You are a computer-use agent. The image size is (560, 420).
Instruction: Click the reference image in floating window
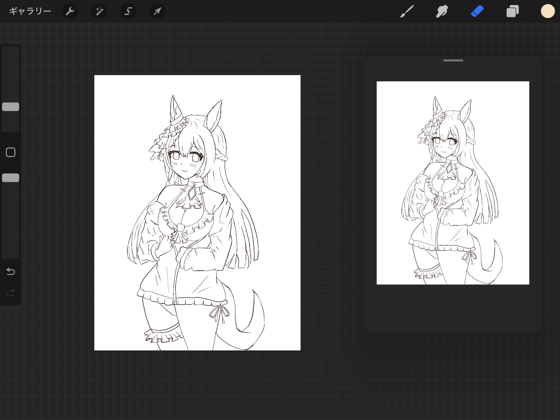pyautogui.click(x=453, y=183)
